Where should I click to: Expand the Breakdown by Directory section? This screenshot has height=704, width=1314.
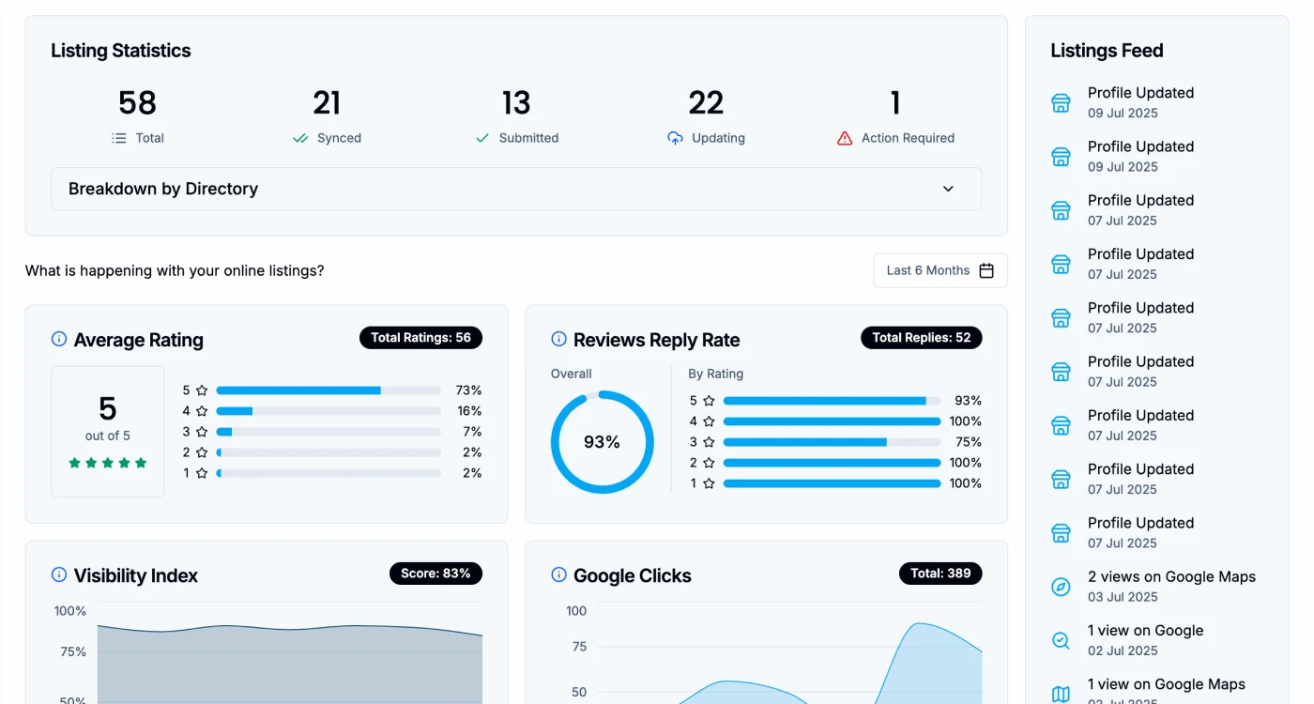tap(516, 189)
